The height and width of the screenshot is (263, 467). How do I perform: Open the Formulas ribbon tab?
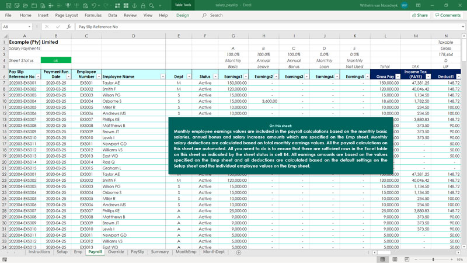coord(93,15)
